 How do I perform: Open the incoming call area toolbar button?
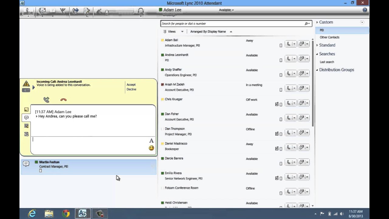[28, 12]
